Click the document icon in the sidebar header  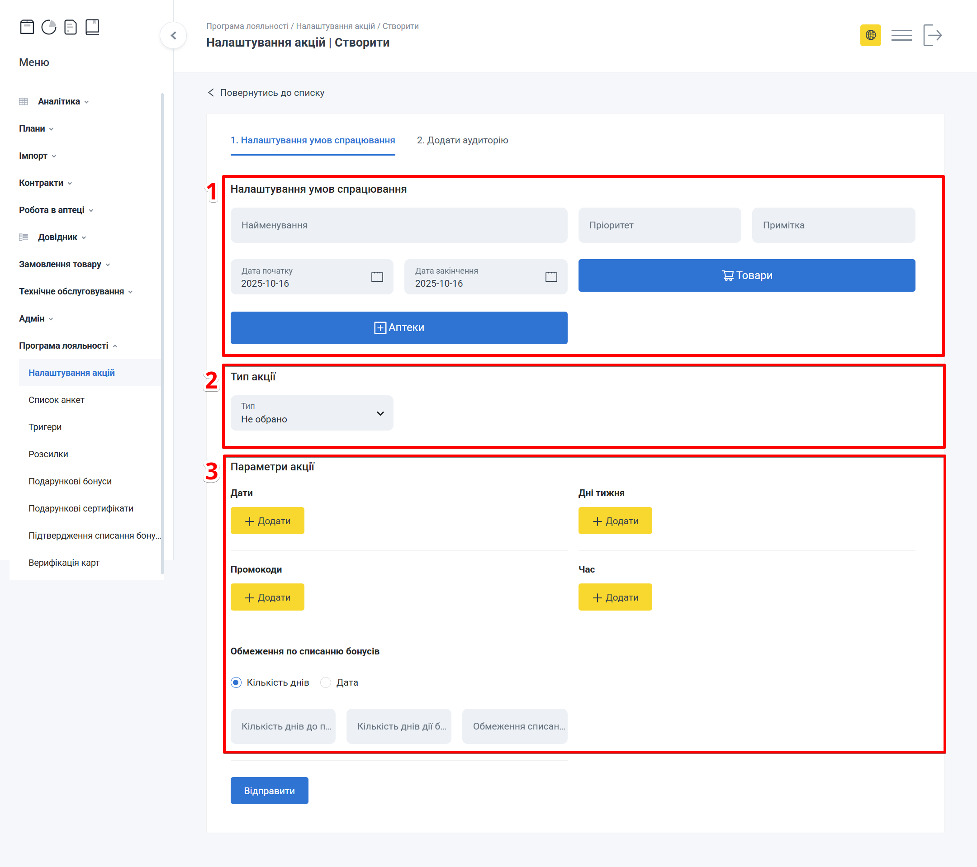pos(70,27)
